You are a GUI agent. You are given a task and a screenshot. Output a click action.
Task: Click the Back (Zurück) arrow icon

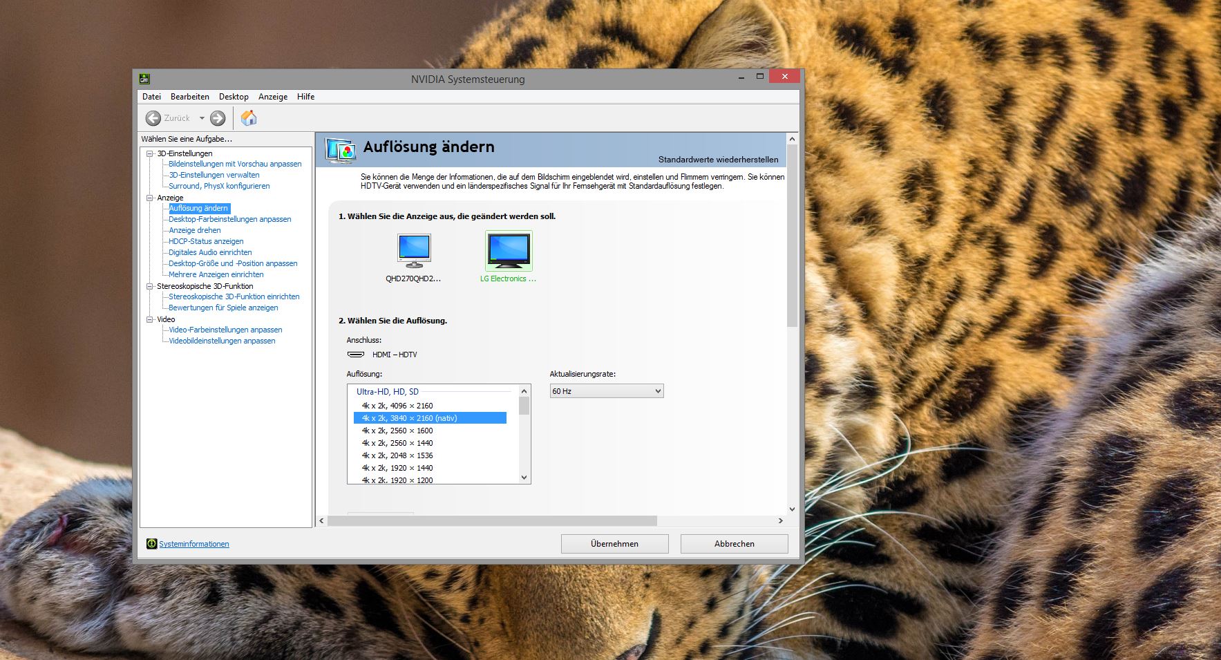[153, 118]
